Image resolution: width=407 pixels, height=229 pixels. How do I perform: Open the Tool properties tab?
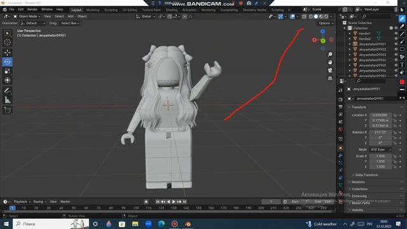[x=341, y=90]
